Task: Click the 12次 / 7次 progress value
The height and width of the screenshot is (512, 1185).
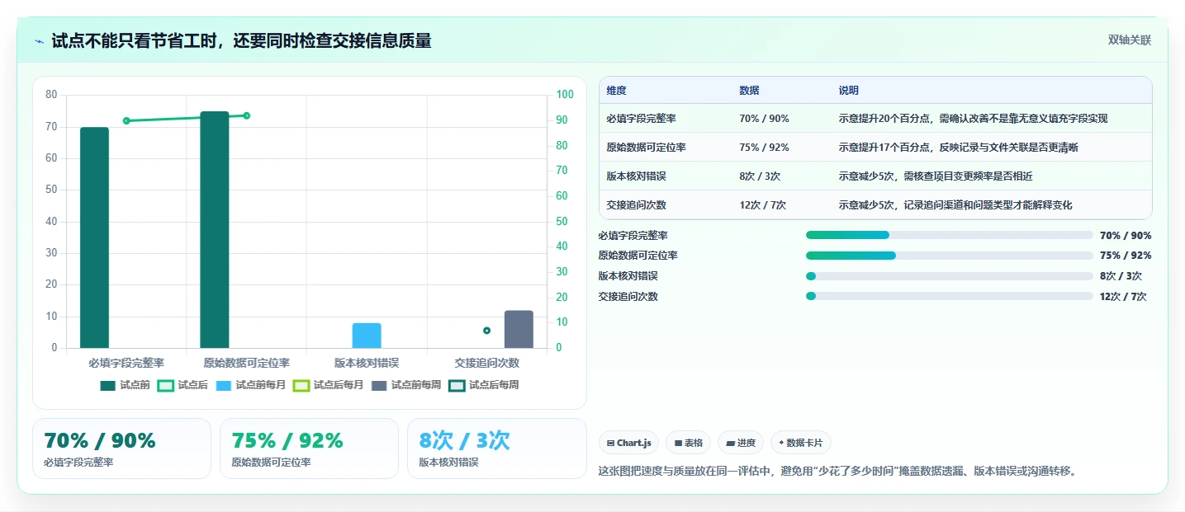Action: [1123, 297]
